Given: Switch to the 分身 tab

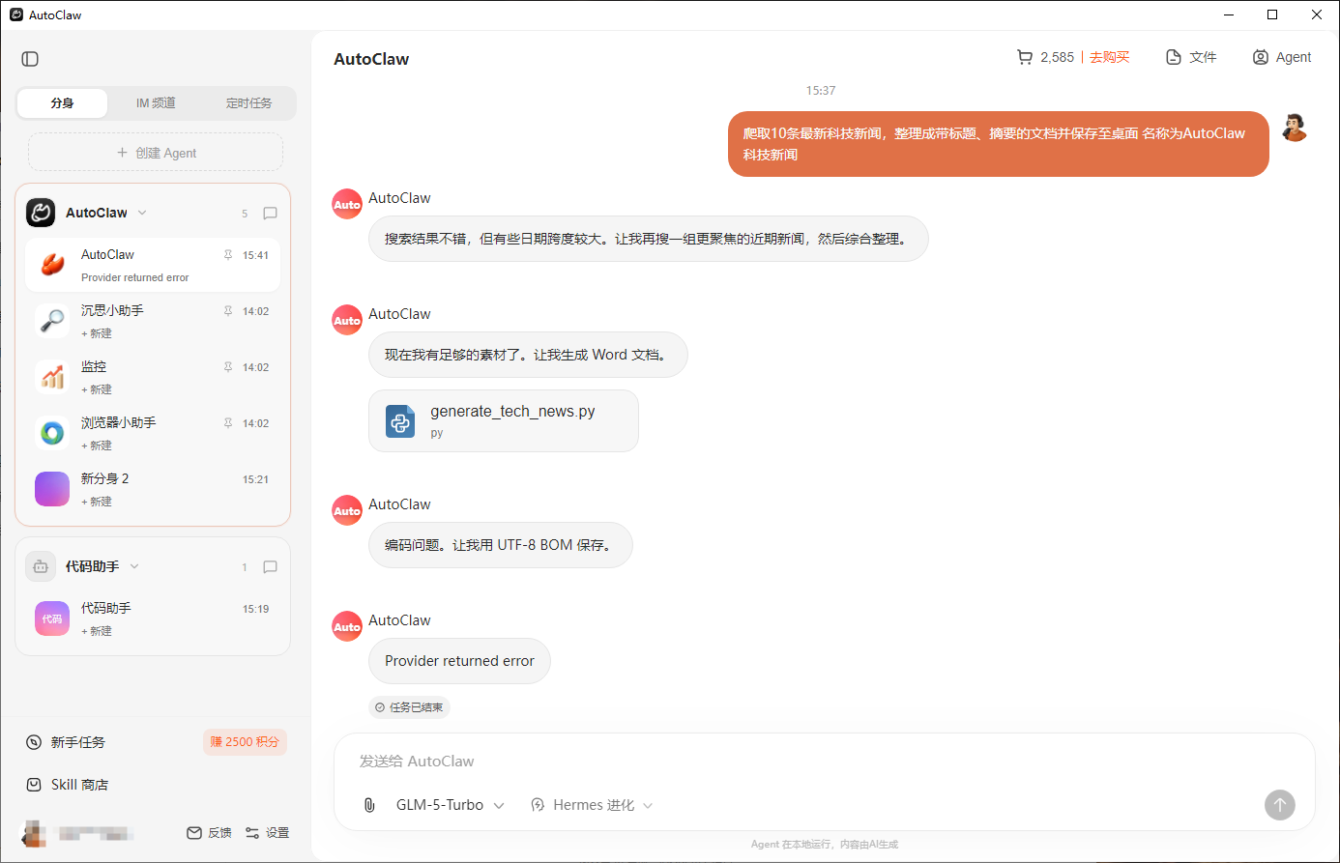Looking at the screenshot, I should [62, 103].
